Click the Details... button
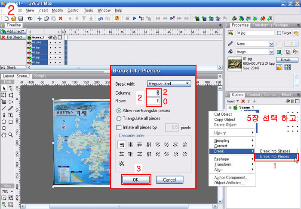 pos(287,60)
